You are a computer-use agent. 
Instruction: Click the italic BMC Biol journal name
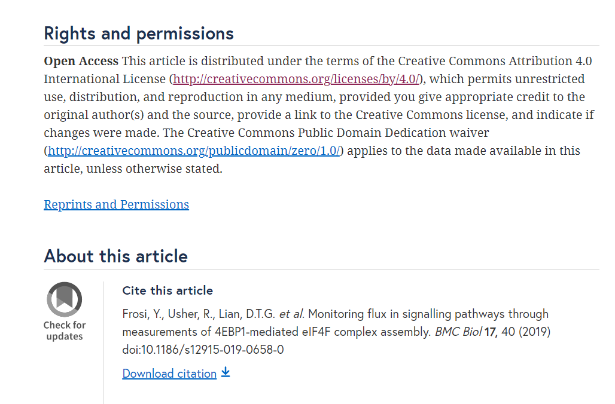(x=458, y=332)
